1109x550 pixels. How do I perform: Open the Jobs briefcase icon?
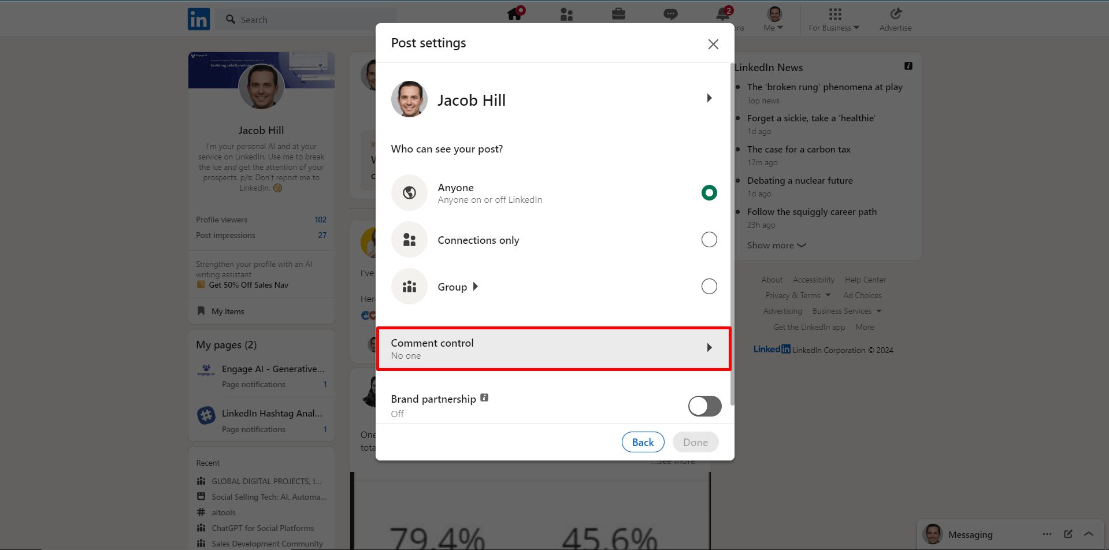tap(618, 14)
